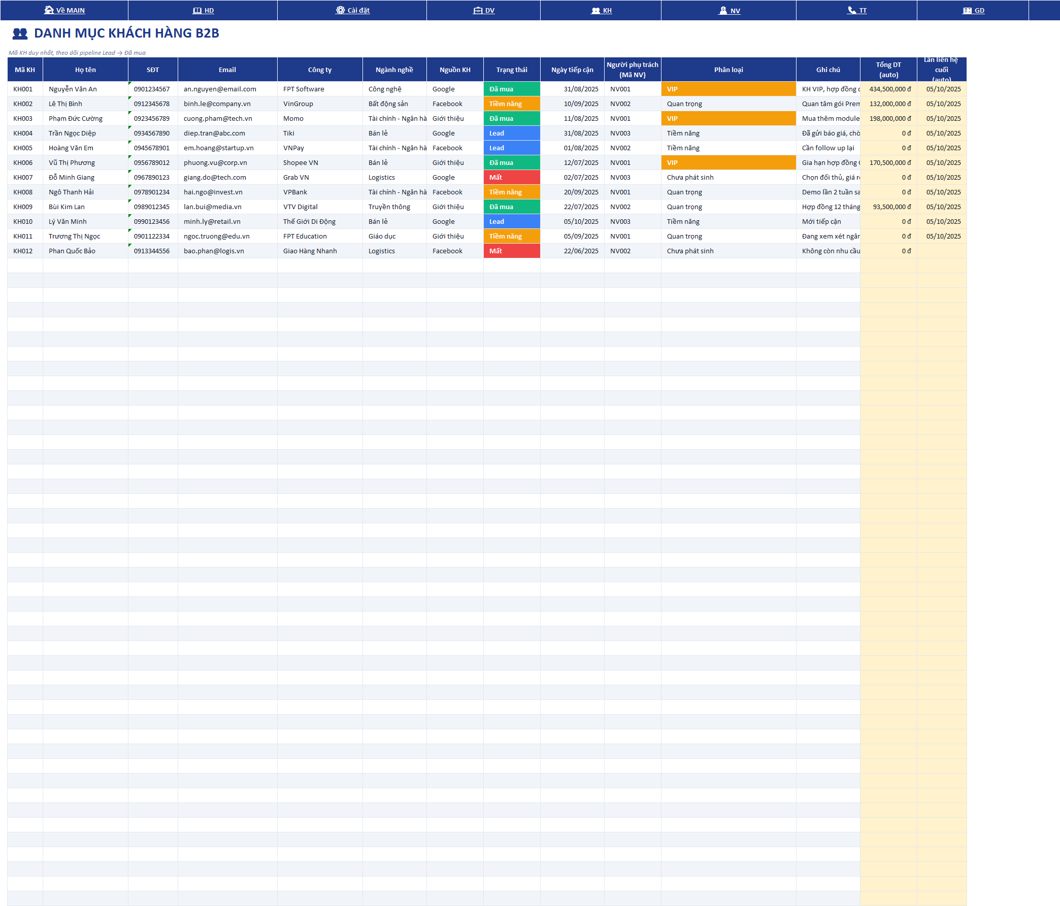Click green Đã mua status for KH001

(x=512, y=89)
